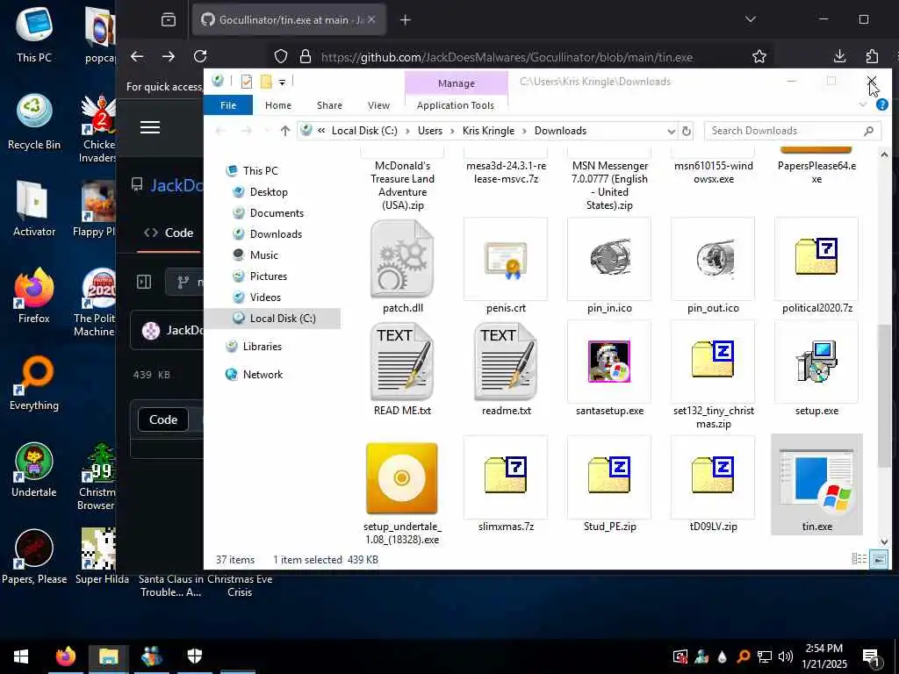Open a new Firefox tab

[406, 20]
